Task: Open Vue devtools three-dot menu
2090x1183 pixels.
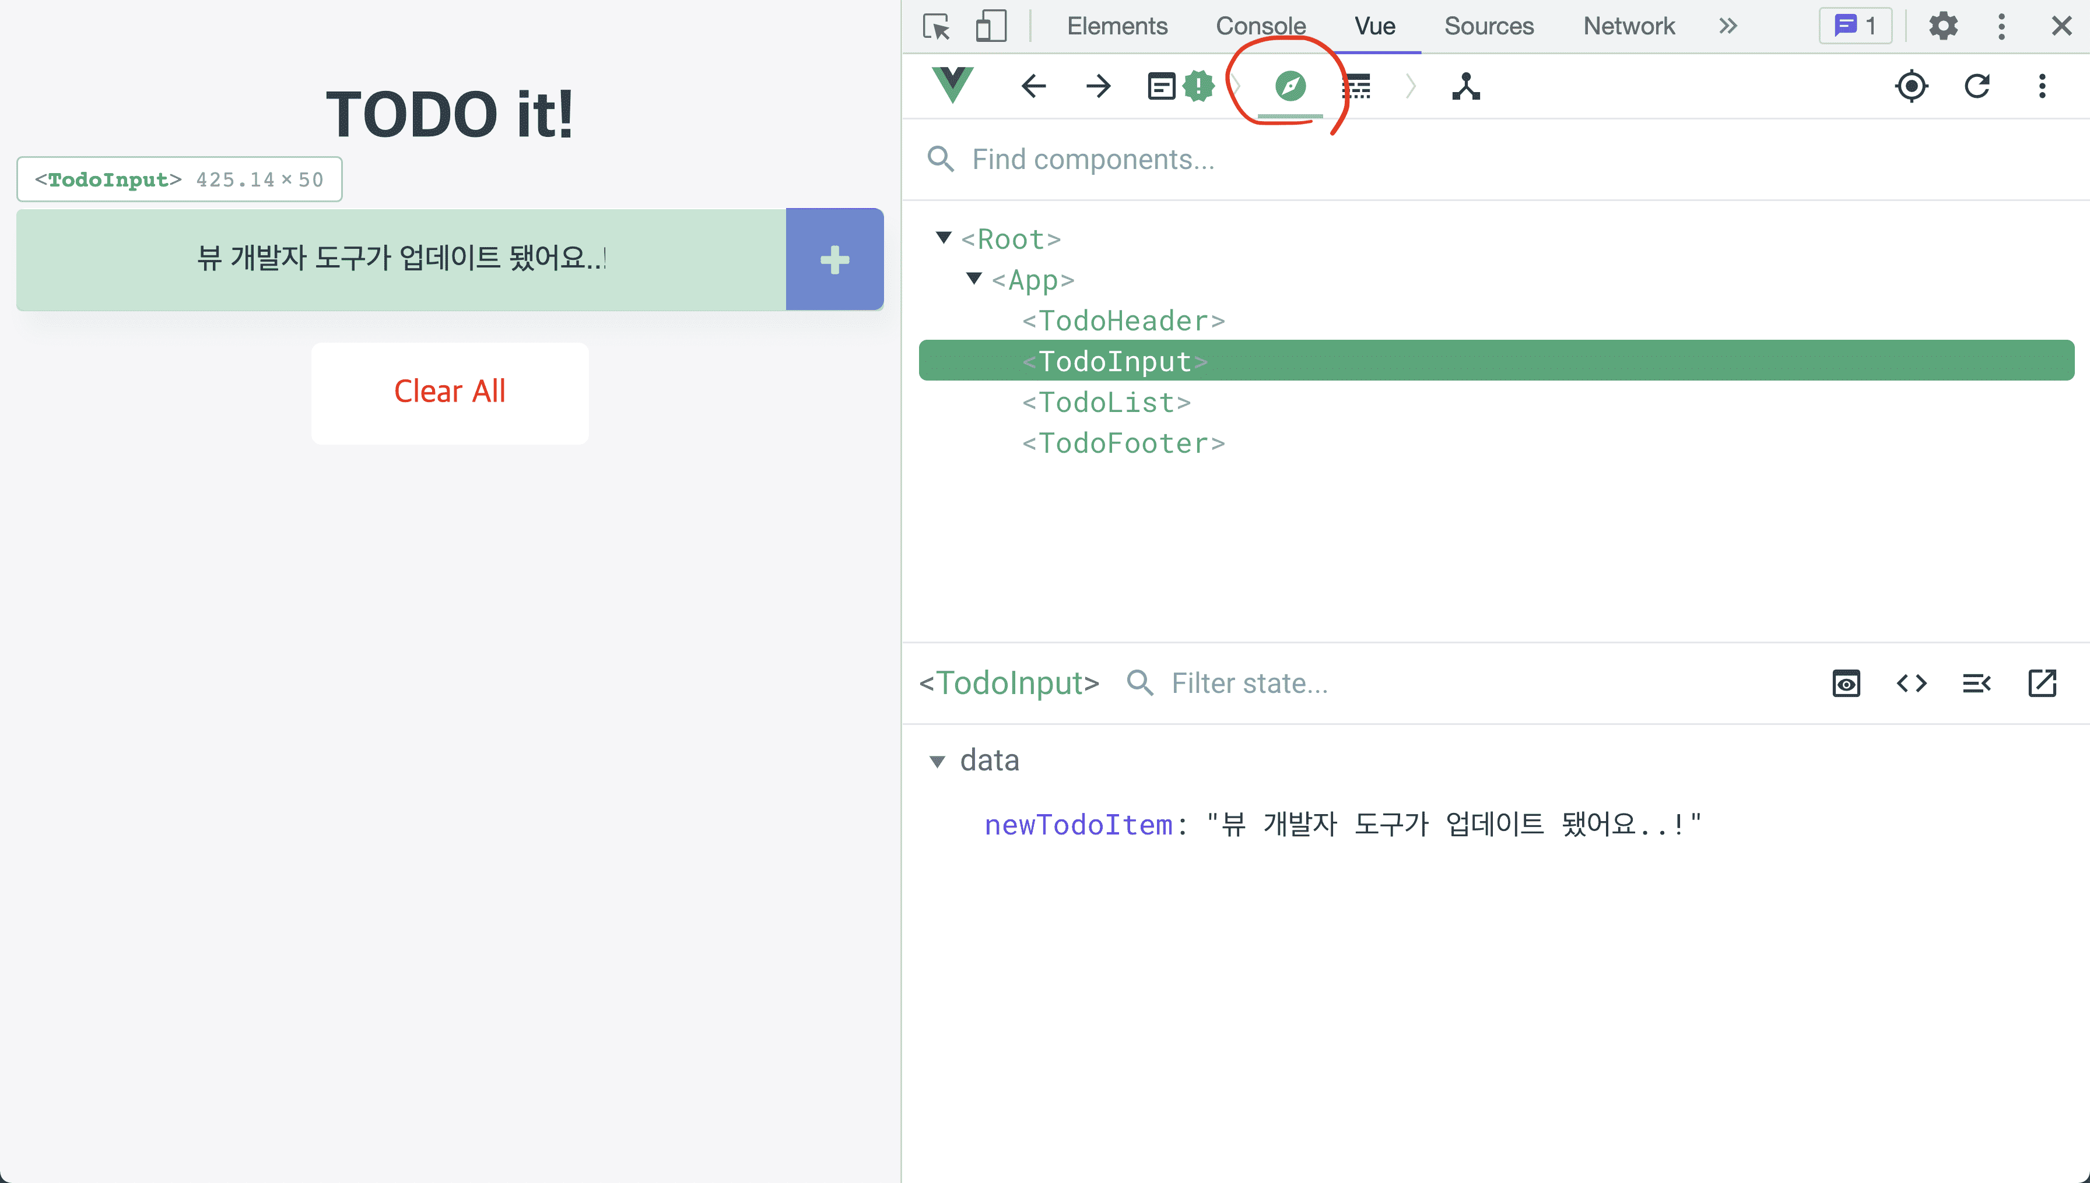Action: point(2042,85)
